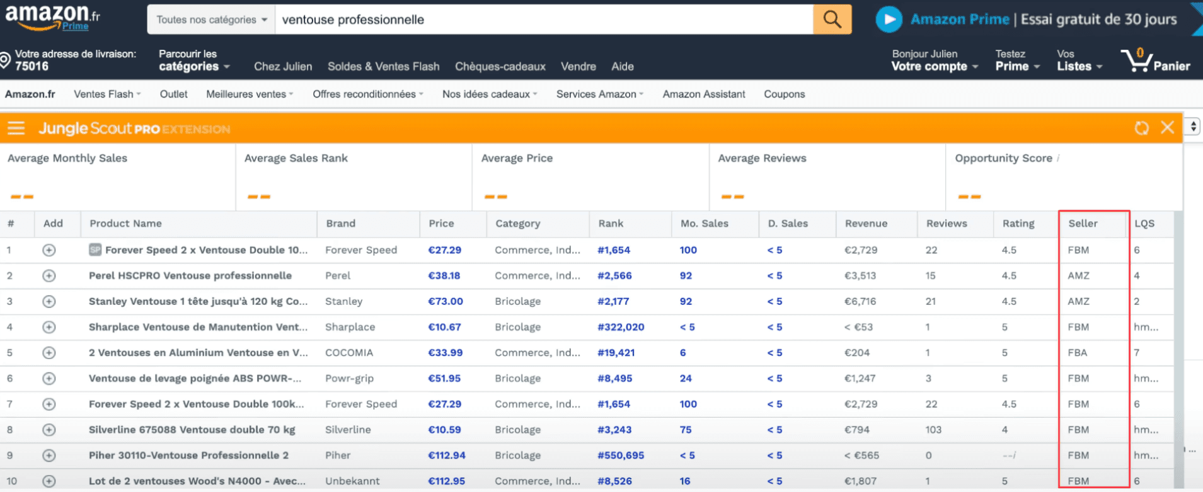The image size is (1203, 492).
Task: Open the Panier shopping cart
Action: (x=1156, y=60)
